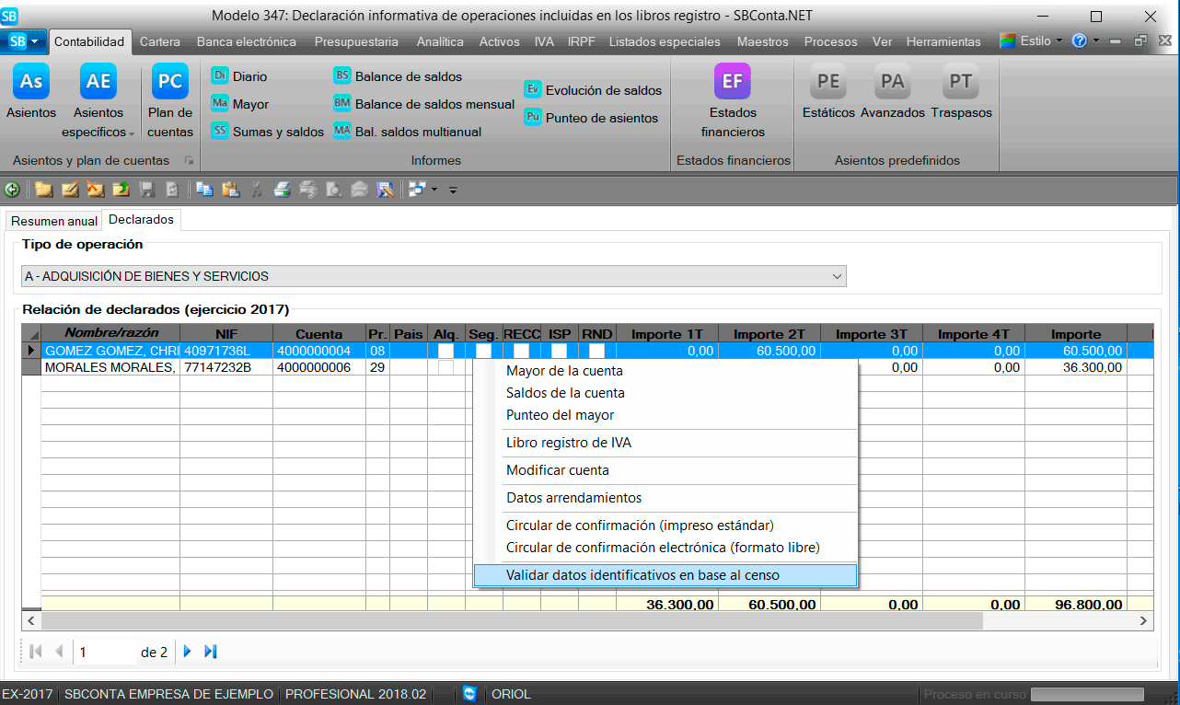Go to the next record arrow

coord(188,652)
